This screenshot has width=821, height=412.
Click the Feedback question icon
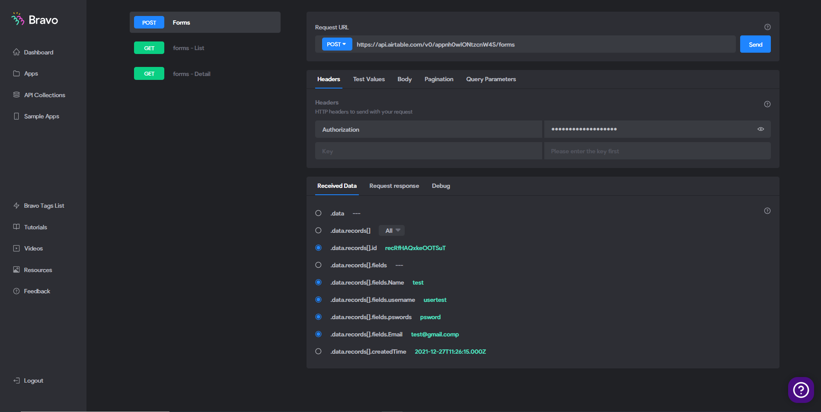coord(16,291)
